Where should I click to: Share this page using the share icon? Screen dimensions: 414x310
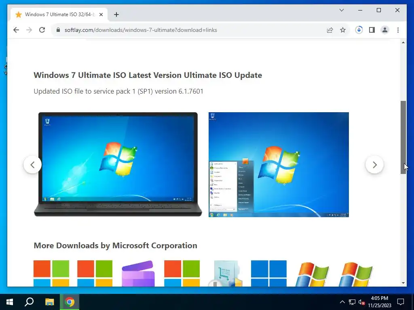click(330, 30)
